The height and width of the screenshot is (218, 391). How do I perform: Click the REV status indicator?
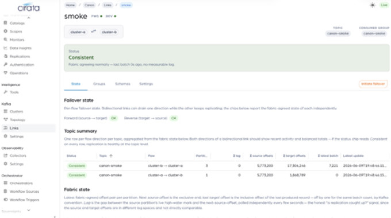pyautogui.click(x=111, y=16)
